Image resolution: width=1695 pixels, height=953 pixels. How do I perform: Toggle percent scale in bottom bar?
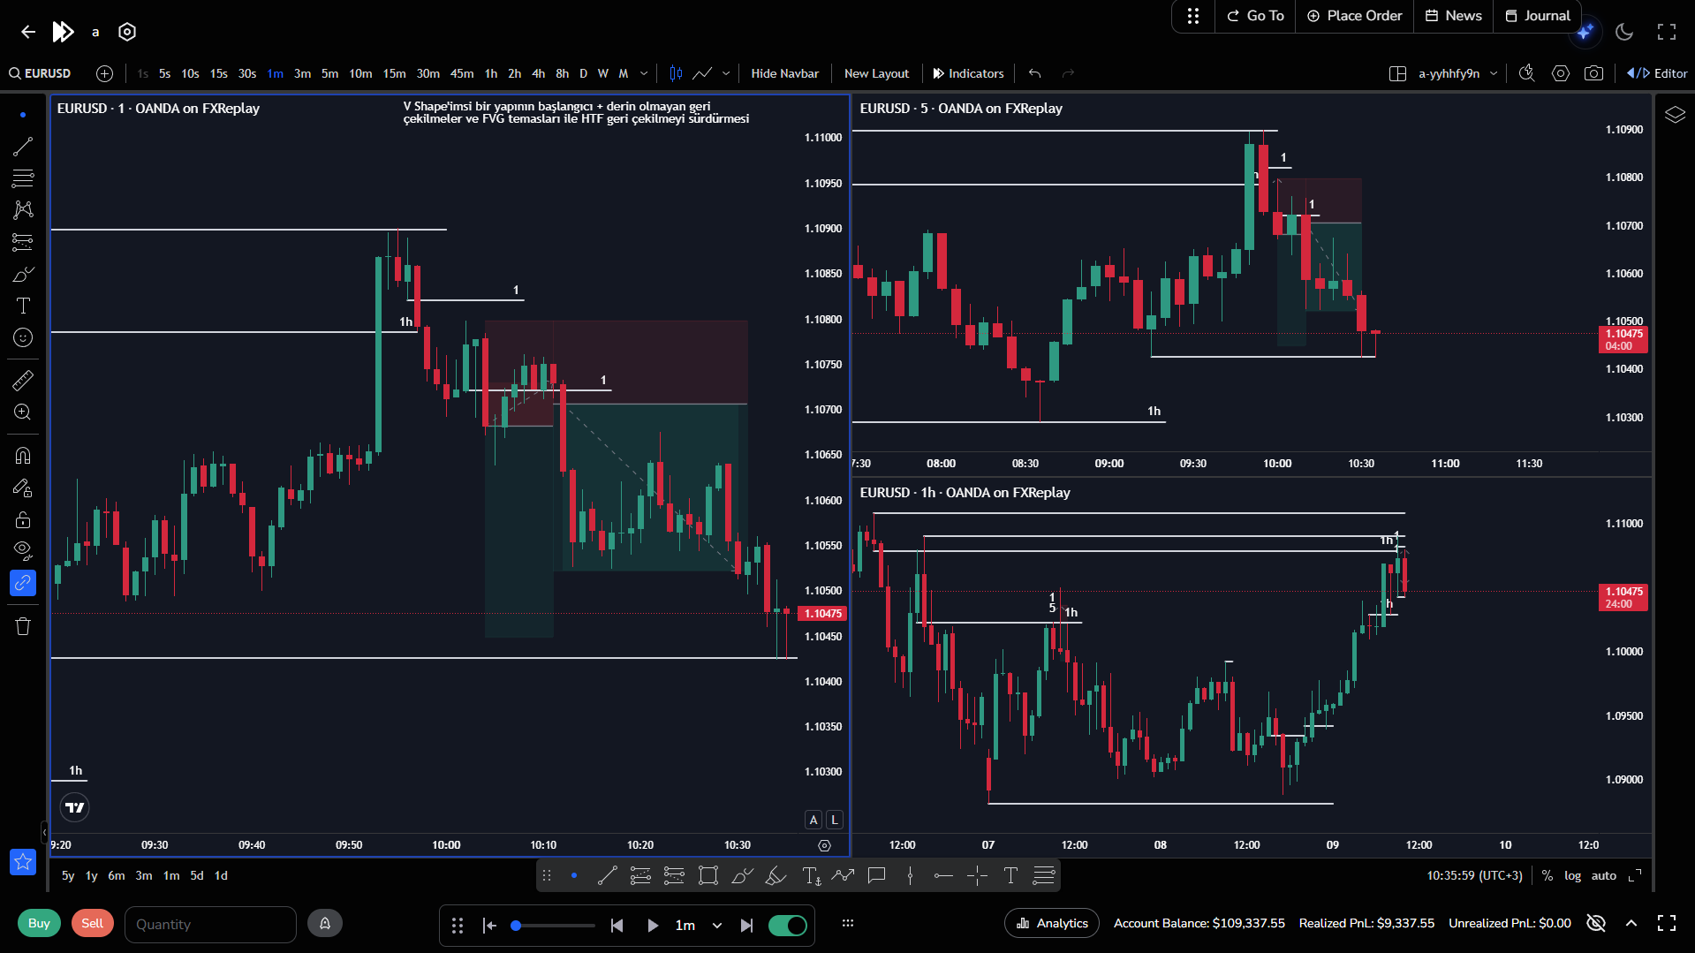[x=1547, y=875]
